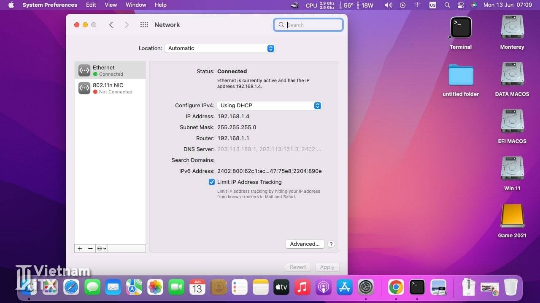Uncheck Limit IP Address Tracking
The height and width of the screenshot is (303, 540).
[x=212, y=182]
